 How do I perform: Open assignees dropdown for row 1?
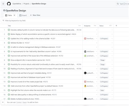click(97, 30)
